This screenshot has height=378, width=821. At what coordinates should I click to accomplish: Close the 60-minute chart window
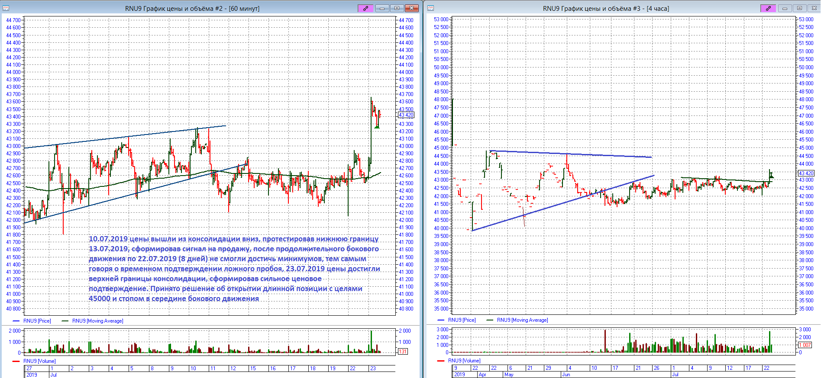412,8
